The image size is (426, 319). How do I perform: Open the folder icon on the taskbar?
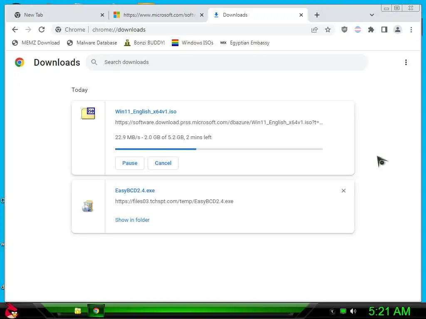pos(78,311)
